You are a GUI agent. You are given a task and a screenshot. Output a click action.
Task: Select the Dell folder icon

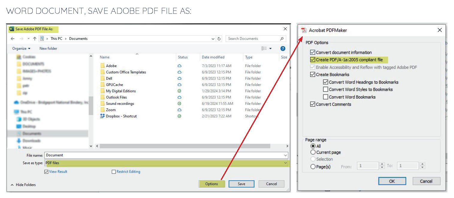pos(102,78)
